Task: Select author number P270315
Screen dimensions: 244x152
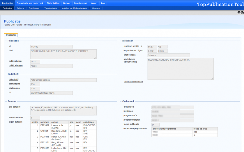Action: 45,137
